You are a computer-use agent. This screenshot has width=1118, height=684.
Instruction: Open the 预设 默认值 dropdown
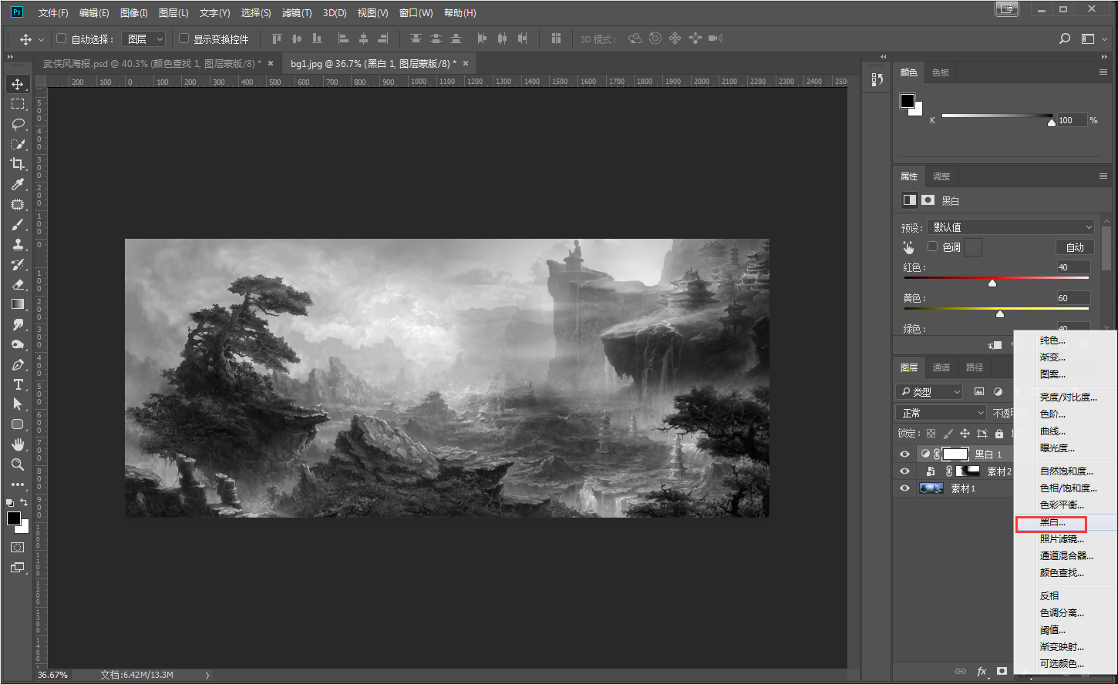[x=1011, y=227]
